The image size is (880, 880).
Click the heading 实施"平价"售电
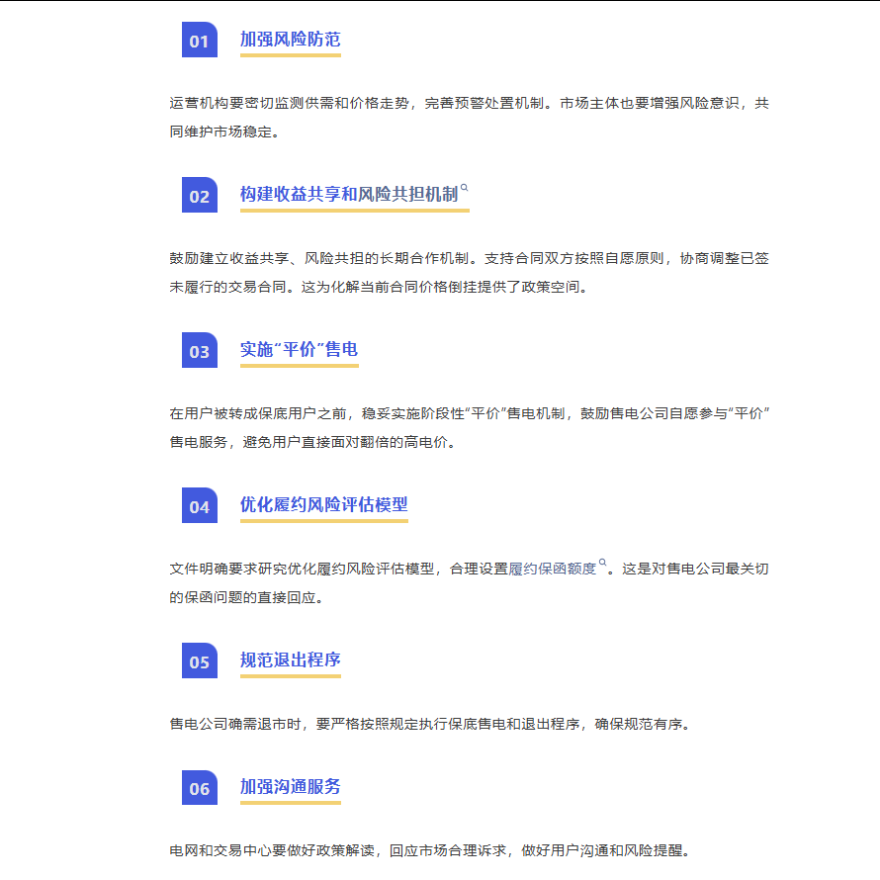point(300,350)
